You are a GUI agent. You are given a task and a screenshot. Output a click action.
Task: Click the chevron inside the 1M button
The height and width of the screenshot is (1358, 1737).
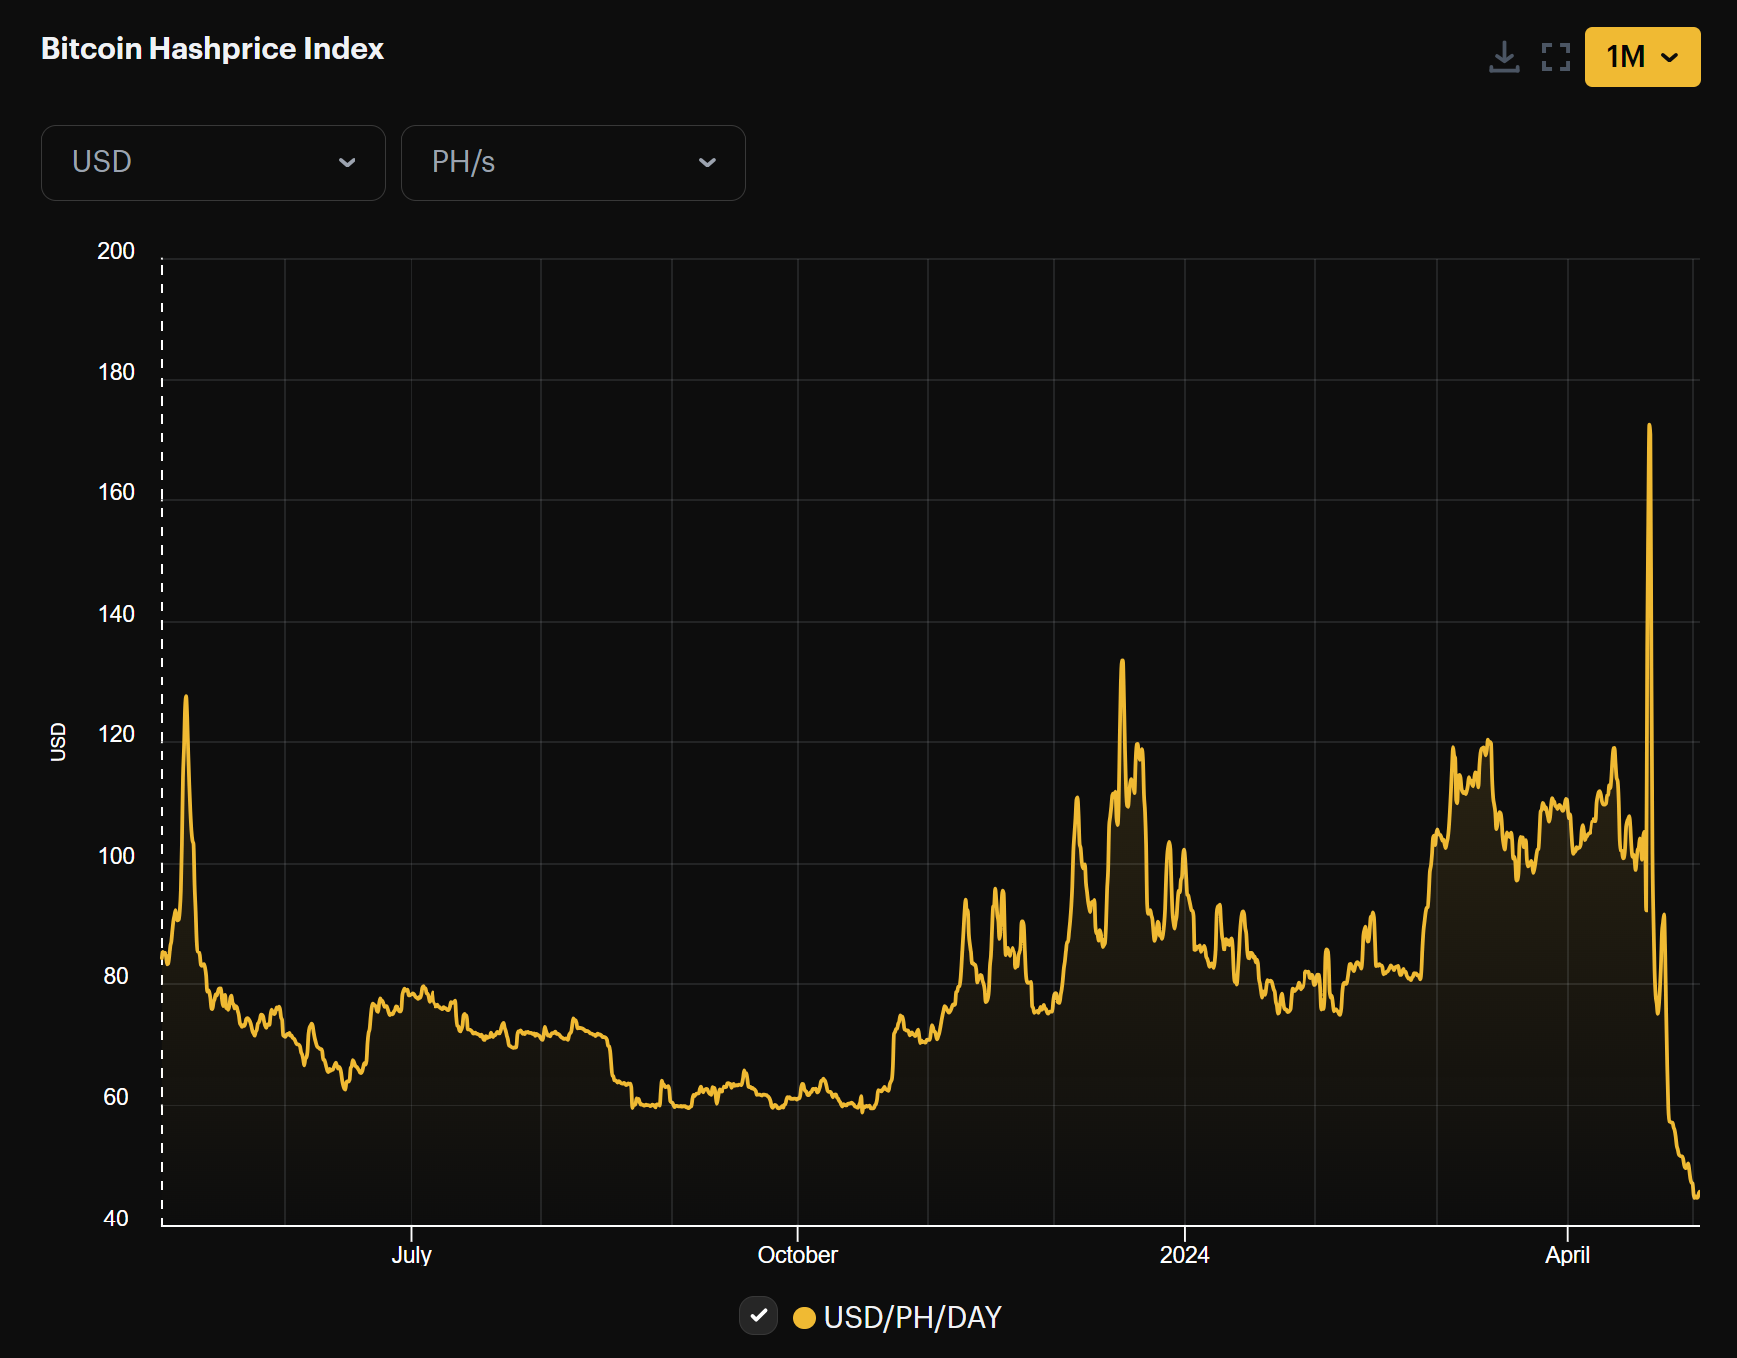tap(1669, 59)
